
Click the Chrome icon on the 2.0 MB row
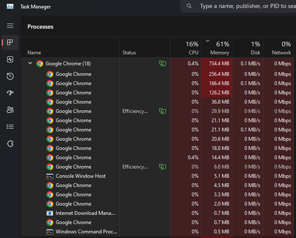pos(50,204)
